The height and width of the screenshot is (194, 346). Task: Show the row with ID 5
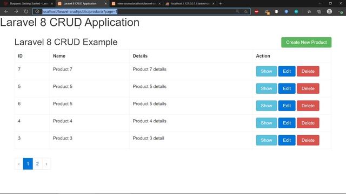(267, 88)
